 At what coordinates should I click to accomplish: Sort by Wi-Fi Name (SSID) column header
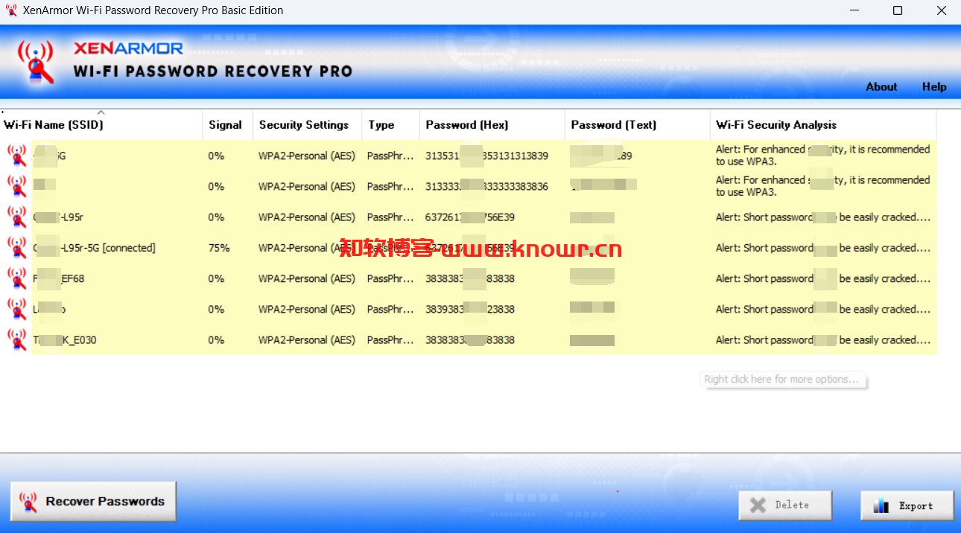click(x=101, y=125)
